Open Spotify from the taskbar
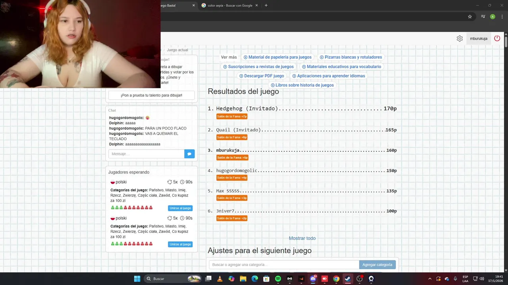 278,279
